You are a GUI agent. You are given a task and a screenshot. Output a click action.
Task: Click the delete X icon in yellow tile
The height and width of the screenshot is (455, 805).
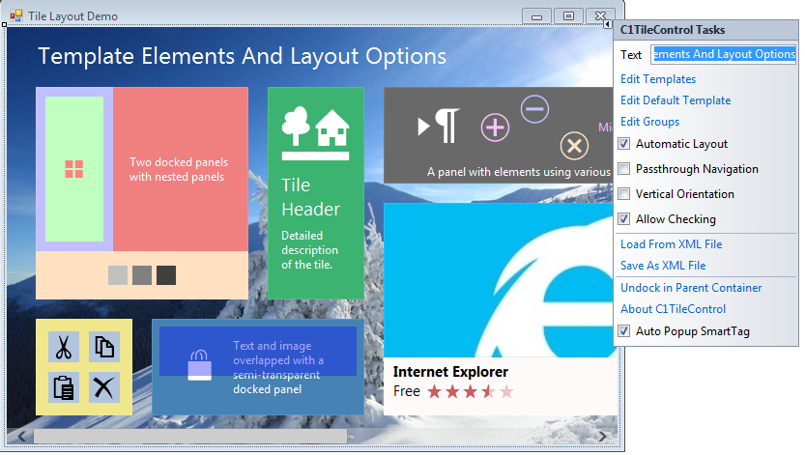[104, 387]
